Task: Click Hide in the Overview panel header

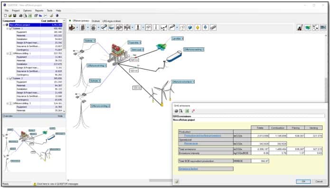Action: click(60, 116)
